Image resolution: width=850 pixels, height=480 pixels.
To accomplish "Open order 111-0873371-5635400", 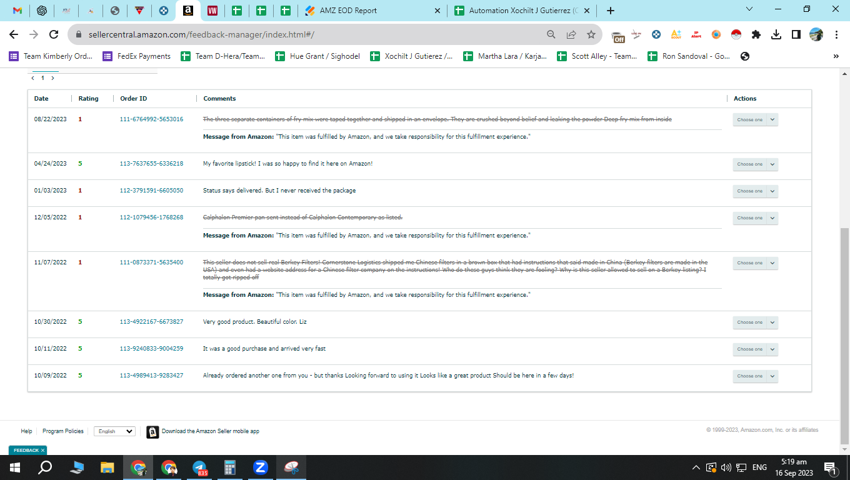I will point(151,262).
